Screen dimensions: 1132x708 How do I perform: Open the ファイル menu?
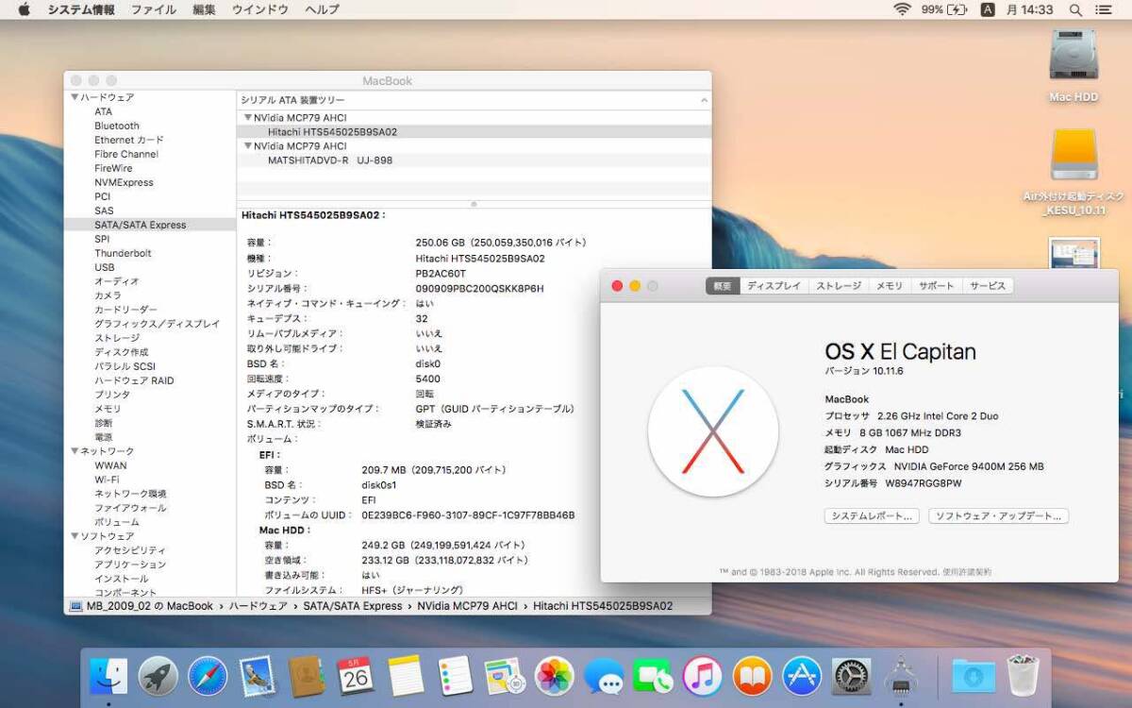coord(153,9)
